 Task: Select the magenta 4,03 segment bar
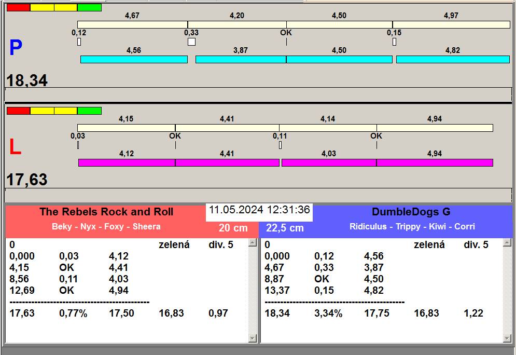[329, 163]
